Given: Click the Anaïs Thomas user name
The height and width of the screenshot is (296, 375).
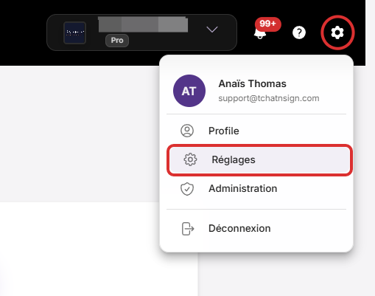Looking at the screenshot, I should 252,83.
